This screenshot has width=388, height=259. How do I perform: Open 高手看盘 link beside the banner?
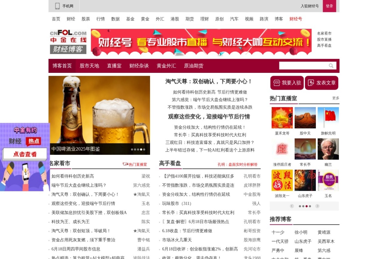[324, 46]
